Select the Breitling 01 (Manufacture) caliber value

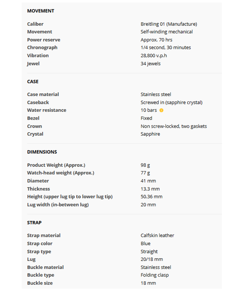(x=169, y=24)
